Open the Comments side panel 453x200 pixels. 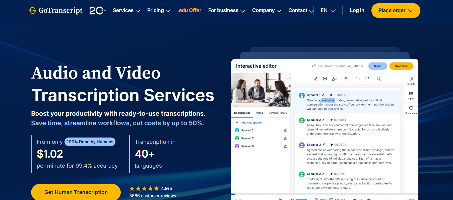pyautogui.click(x=411, y=110)
